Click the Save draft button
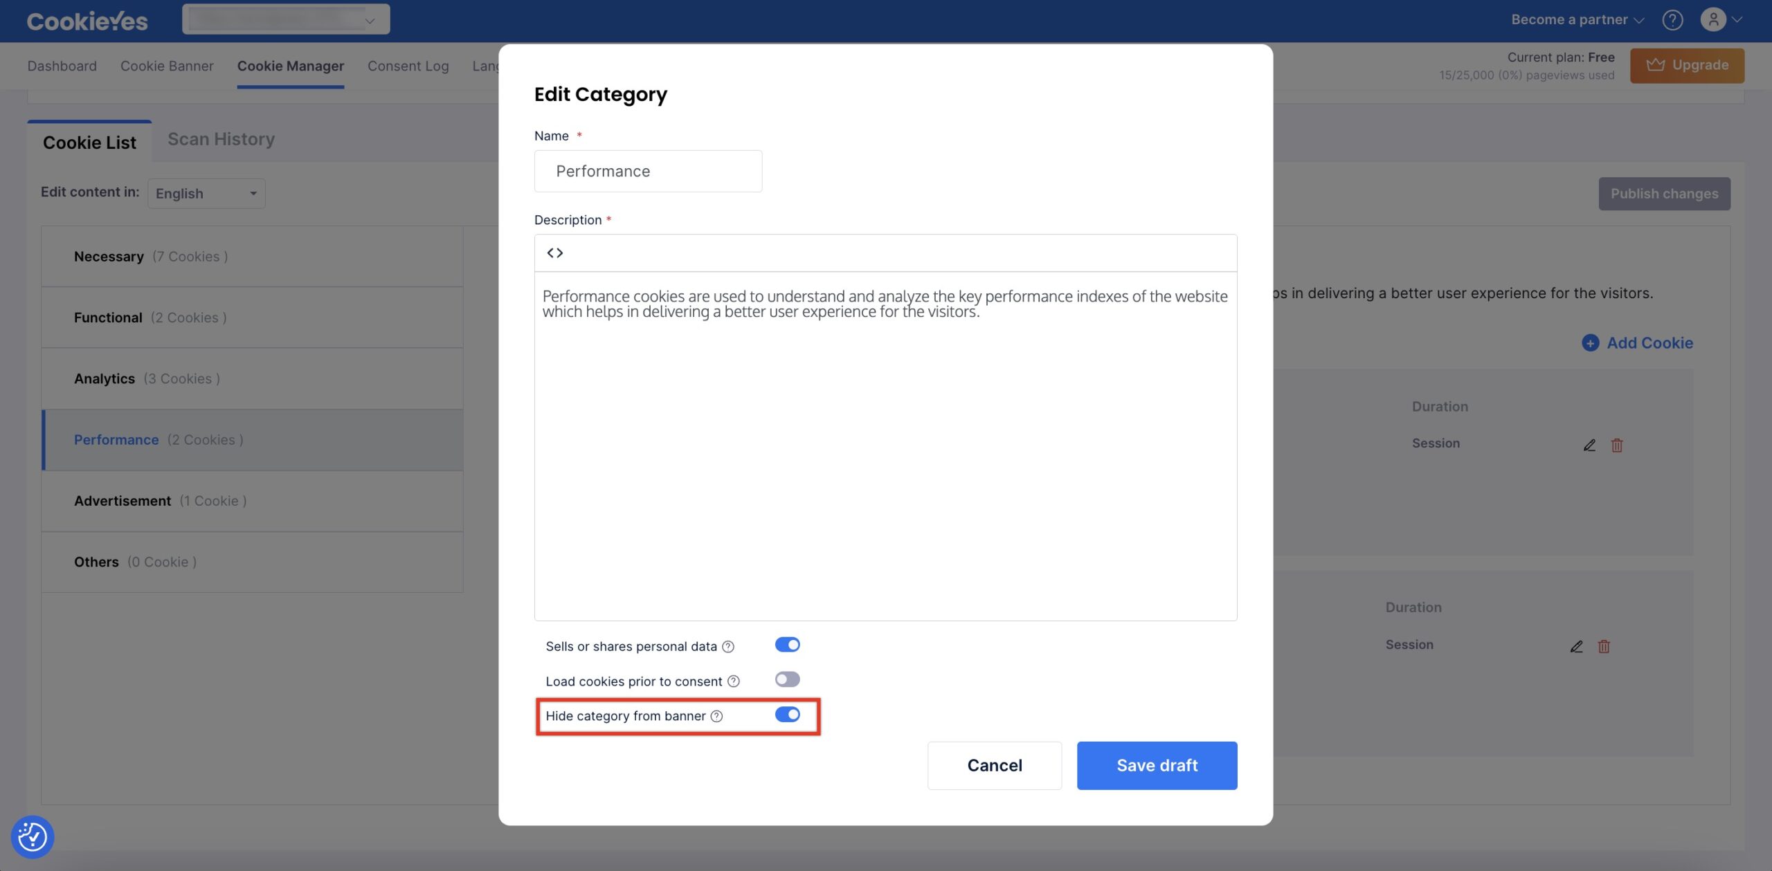The image size is (1772, 871). (1157, 765)
